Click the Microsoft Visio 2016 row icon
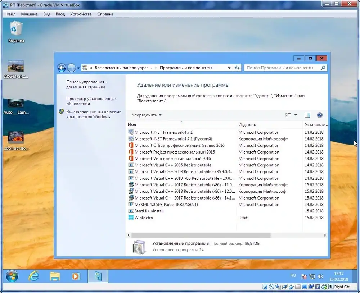 point(131,159)
